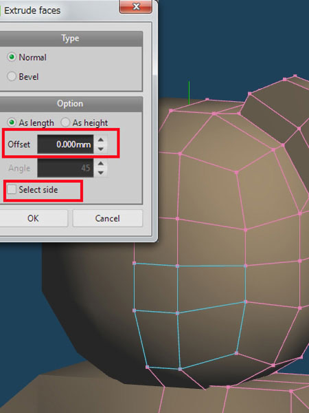Confirm extrusion with the OK button
Image resolution: width=309 pixels, height=413 pixels.
33,218
